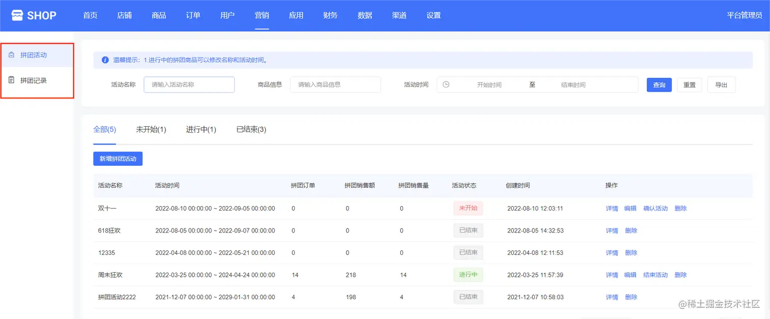Viewport: 770px width, 319px height.
Task: Click 删除 for 618狂欢
Action: point(631,230)
